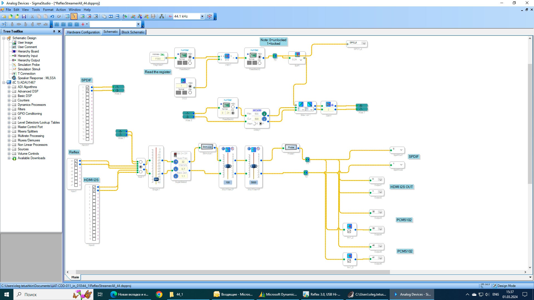This screenshot has height=300, width=534.
Task: Toggle the first SPDIF Asrcin1 channel 0 checkbox
Action: tap(87, 87)
